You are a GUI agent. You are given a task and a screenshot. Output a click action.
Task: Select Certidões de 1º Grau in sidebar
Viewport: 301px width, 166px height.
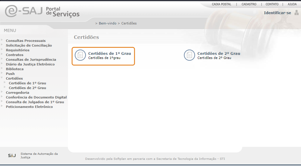(x=27, y=83)
